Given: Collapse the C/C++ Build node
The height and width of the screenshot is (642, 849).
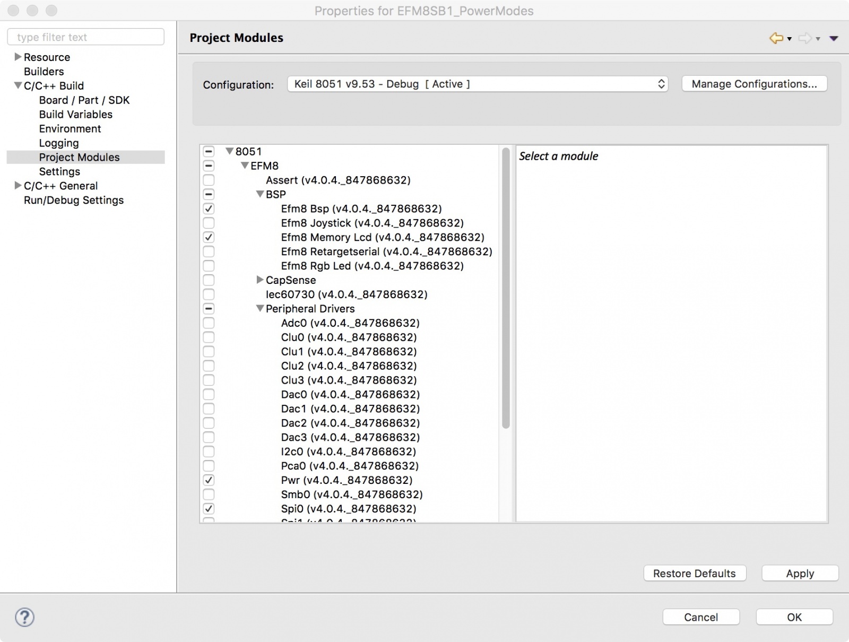Looking at the screenshot, I should point(18,85).
